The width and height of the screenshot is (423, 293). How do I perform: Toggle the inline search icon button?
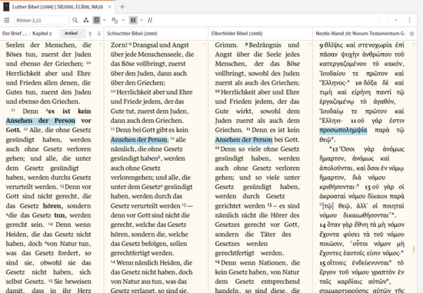(x=97, y=20)
